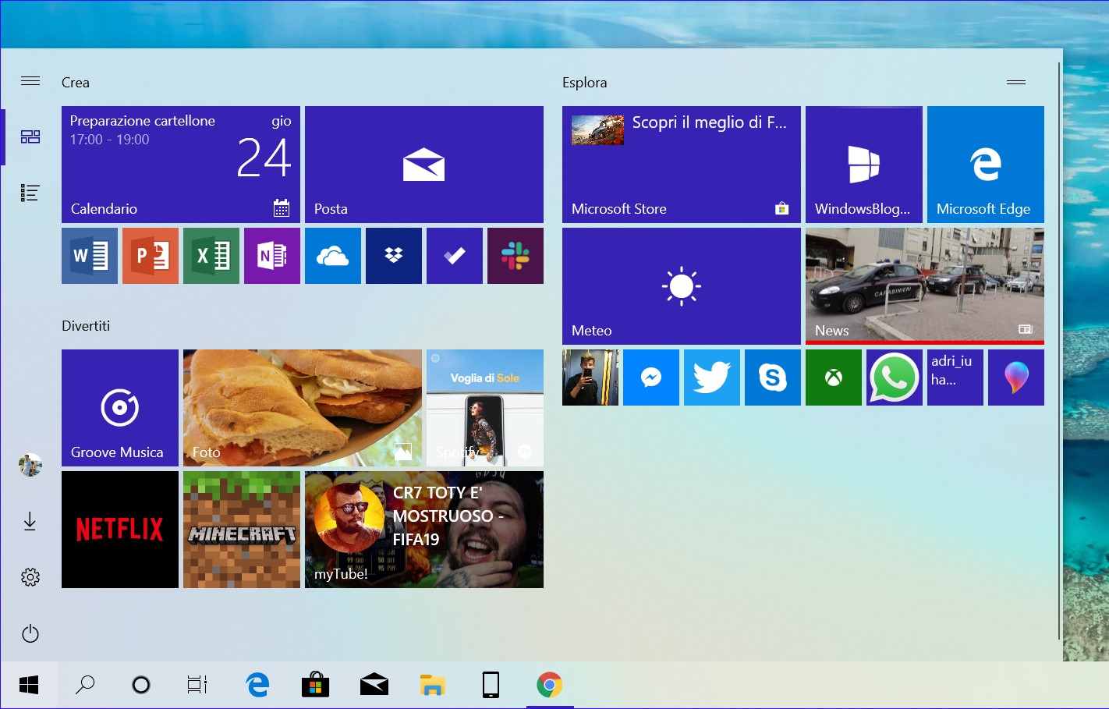
Task: Click the Start button on taskbar
Action: pyautogui.click(x=29, y=685)
